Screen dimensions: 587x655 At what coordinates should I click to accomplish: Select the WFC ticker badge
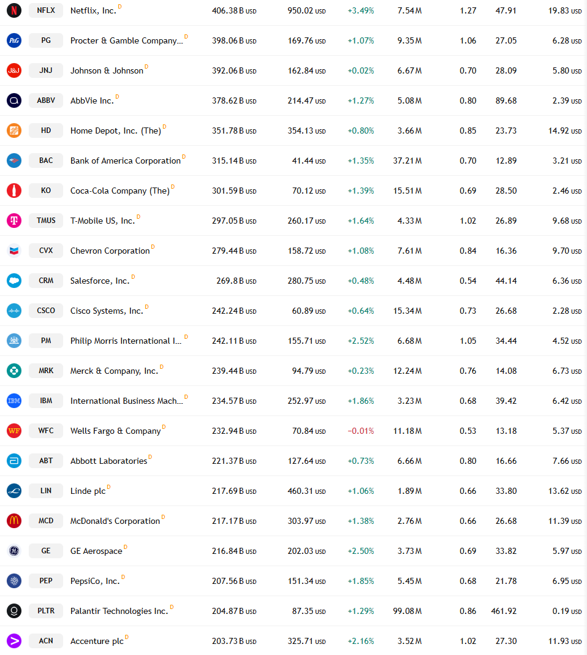(46, 431)
